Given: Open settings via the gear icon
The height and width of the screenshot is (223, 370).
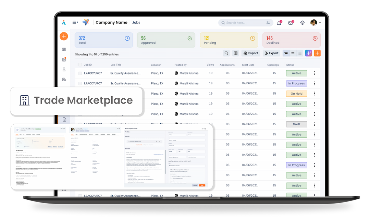Looking at the screenshot, I should pos(302,23).
